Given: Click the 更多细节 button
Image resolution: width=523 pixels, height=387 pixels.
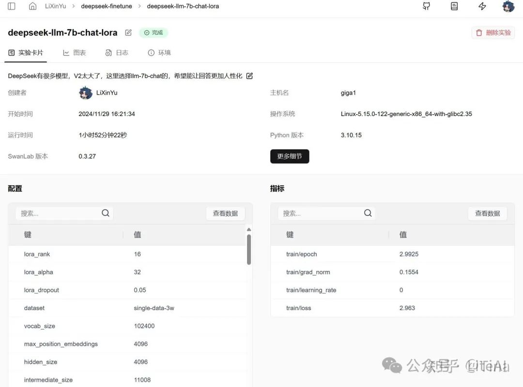Looking at the screenshot, I should click(290, 156).
